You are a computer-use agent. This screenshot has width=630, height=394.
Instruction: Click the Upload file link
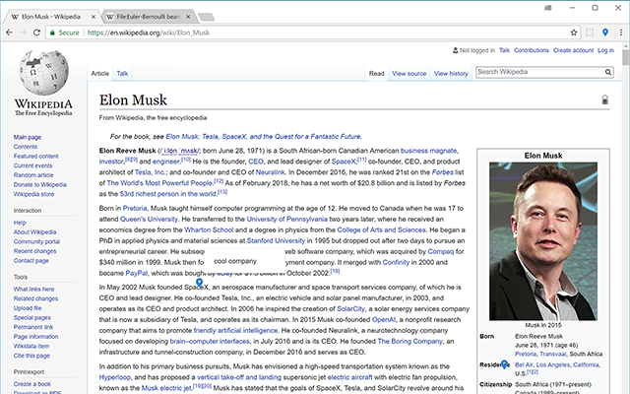[28, 308]
